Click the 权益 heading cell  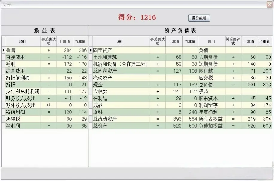pyautogui.click(x=211, y=91)
